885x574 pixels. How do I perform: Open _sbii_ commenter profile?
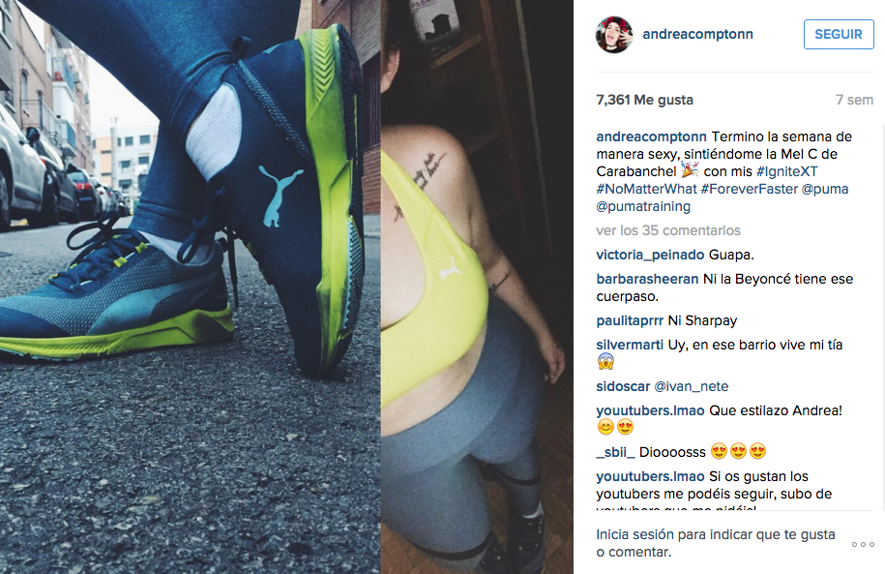616,452
